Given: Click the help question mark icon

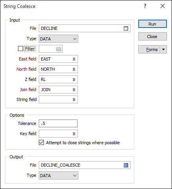Looking at the screenshot, I should [145, 6].
